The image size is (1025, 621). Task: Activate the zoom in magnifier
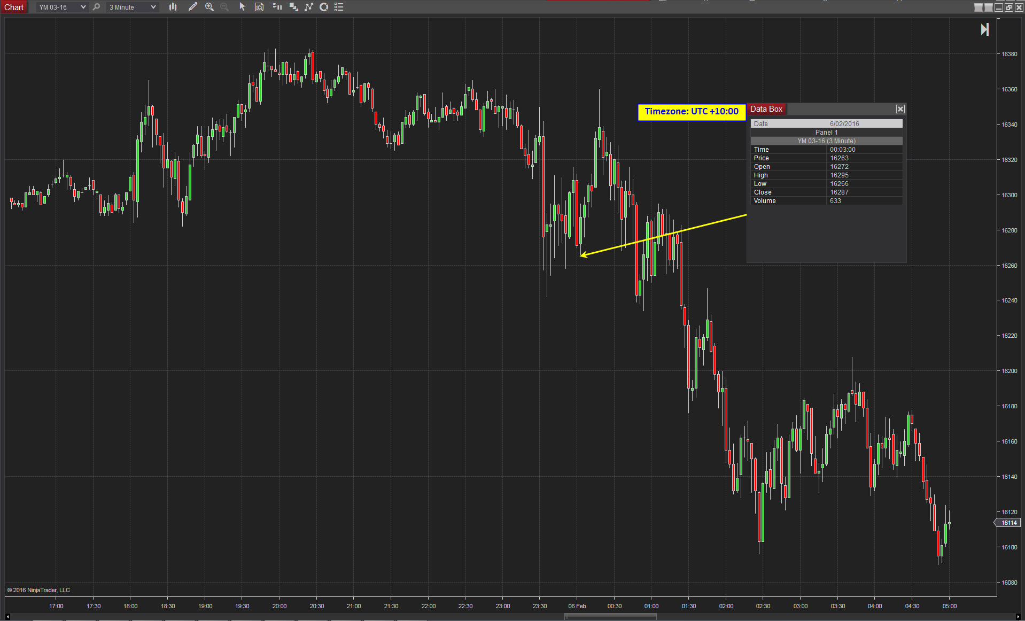click(209, 7)
